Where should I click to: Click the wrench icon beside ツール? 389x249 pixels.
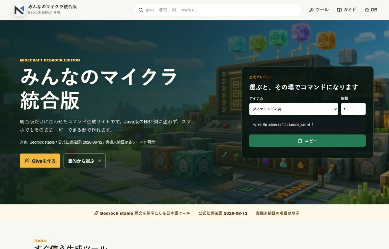pos(311,10)
